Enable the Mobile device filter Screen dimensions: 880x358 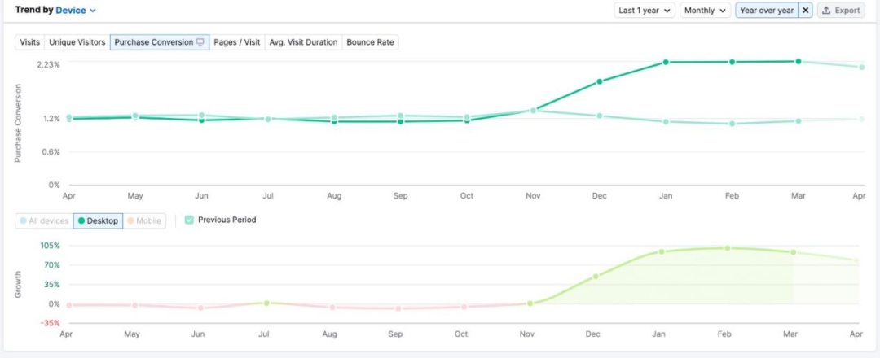(x=146, y=220)
